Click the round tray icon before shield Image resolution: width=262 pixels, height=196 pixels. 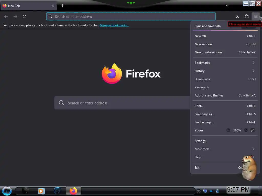199,191
